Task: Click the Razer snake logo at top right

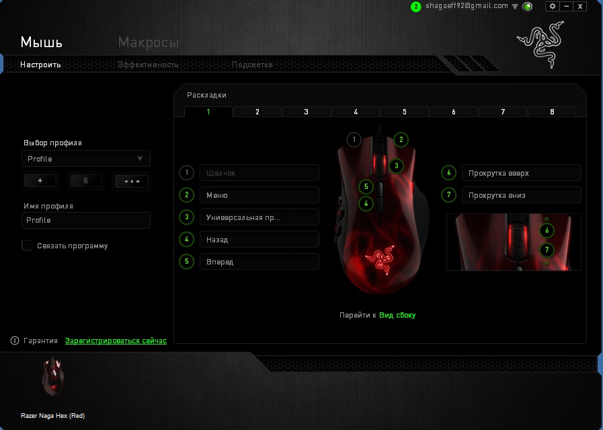Action: click(541, 44)
